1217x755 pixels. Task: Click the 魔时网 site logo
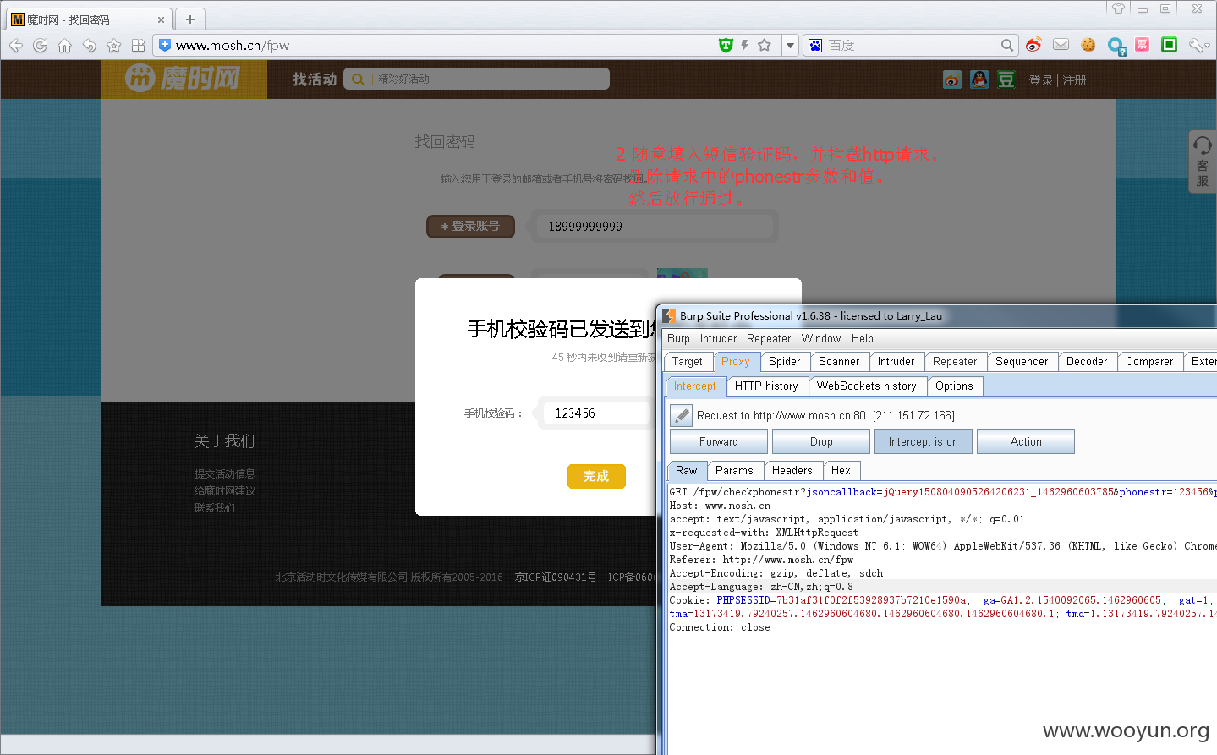184,79
